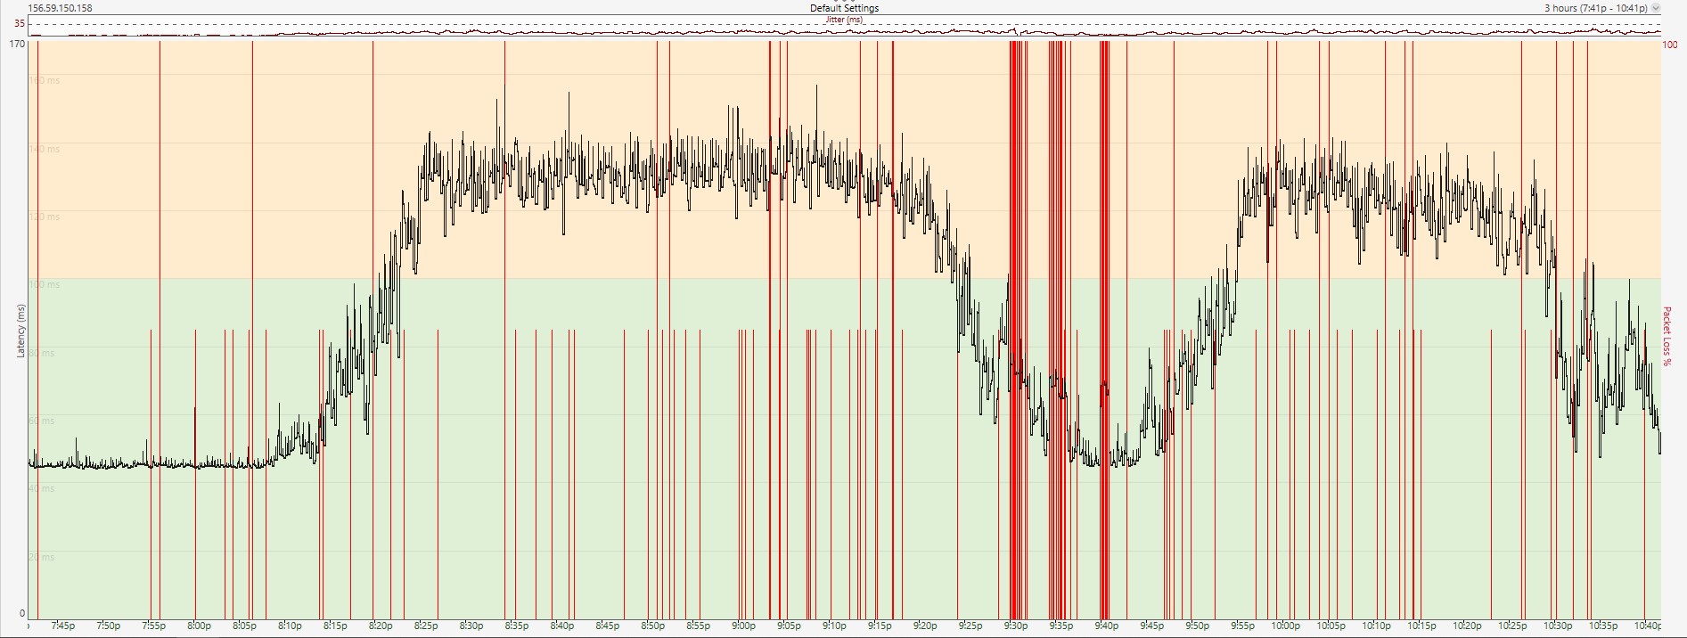Click the 8:30p time axis label
Viewport: 1687px width, 638px height.
471,626
